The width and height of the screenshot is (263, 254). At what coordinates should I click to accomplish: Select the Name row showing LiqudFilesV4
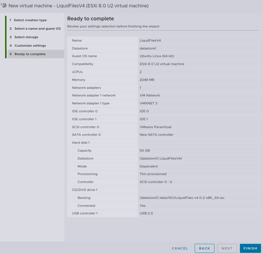click(x=163, y=40)
